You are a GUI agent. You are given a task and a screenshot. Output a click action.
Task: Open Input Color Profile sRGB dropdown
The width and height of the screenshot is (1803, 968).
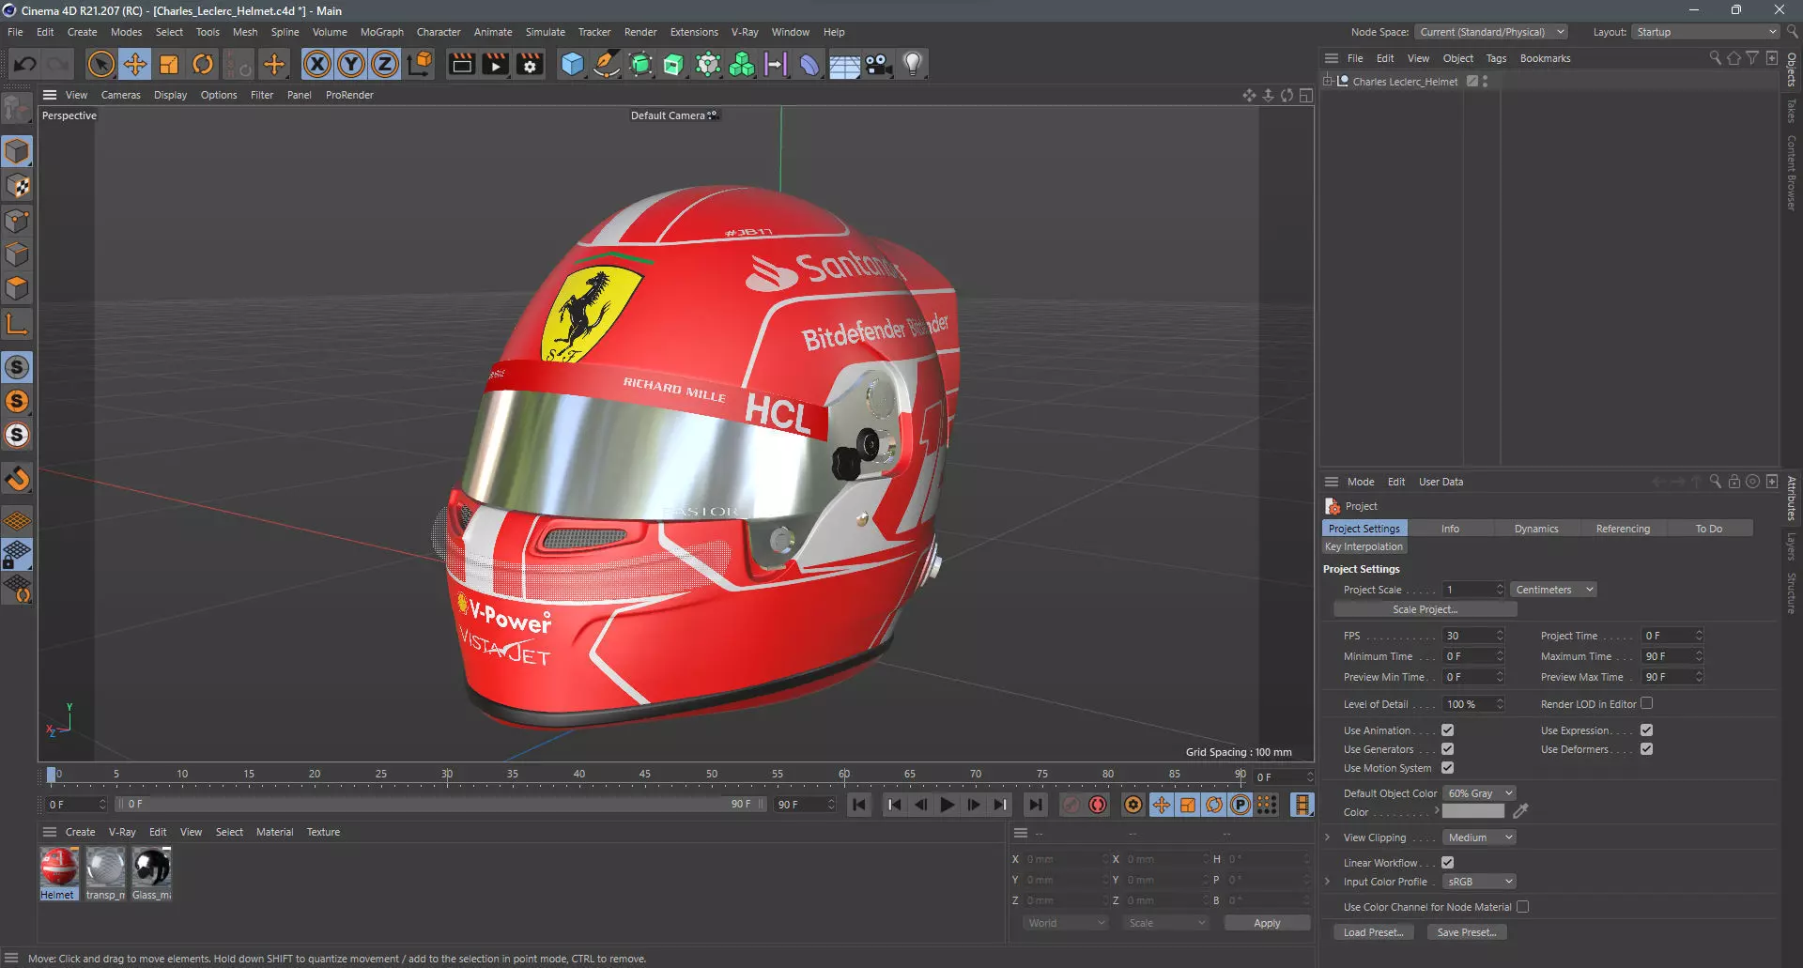coord(1479,882)
